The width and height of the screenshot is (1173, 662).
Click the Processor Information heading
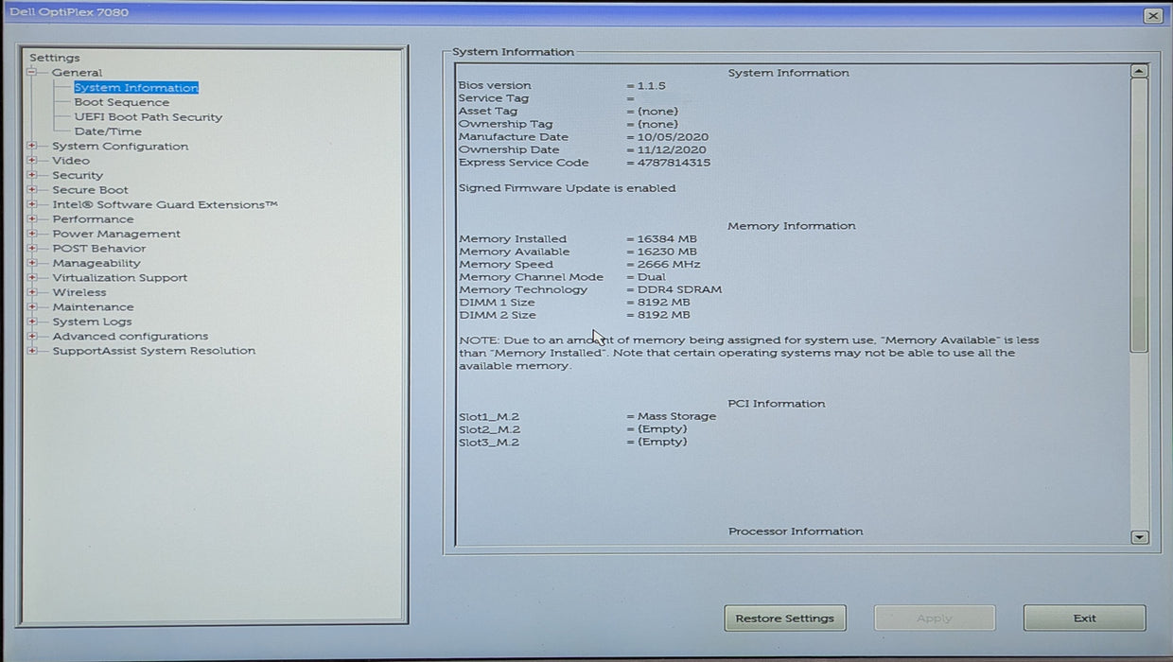(x=796, y=531)
